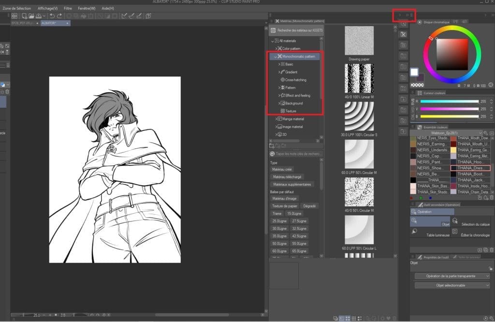The width and height of the screenshot is (495, 322).
Task: Switch to the ALBATOR document tab
Action: coord(55,23)
